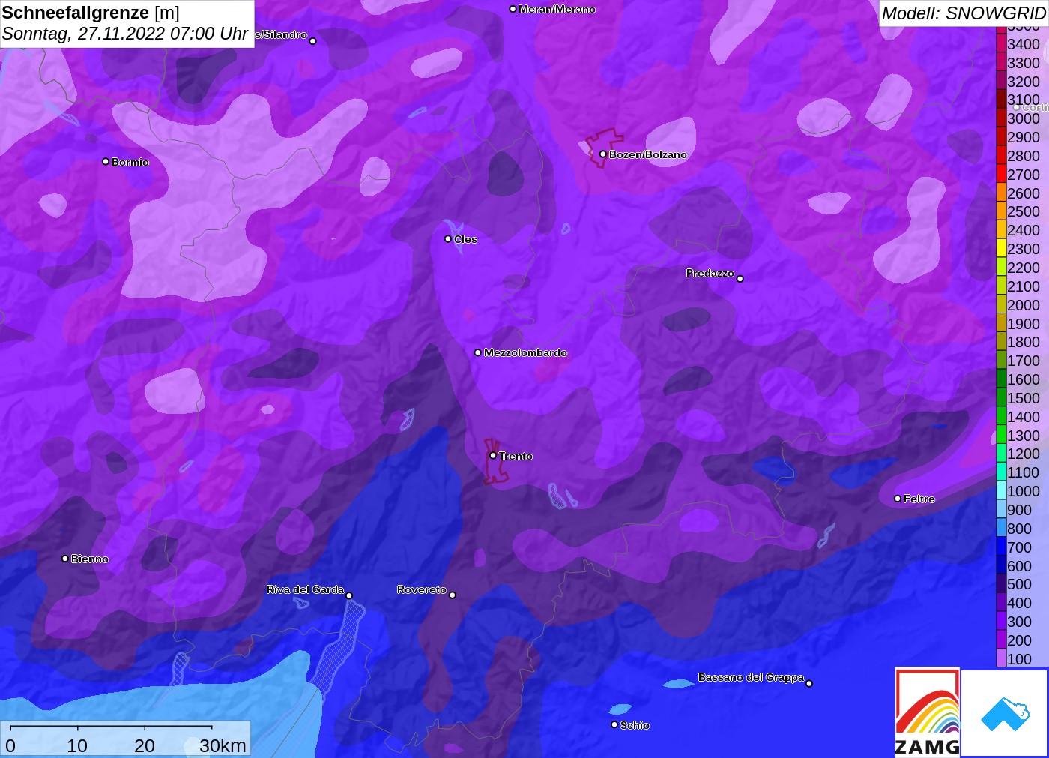Image resolution: width=1049 pixels, height=758 pixels.
Task: Click the date 'Sonntag, 27.11.2022 07:00 Uhr'
Action: click(125, 34)
